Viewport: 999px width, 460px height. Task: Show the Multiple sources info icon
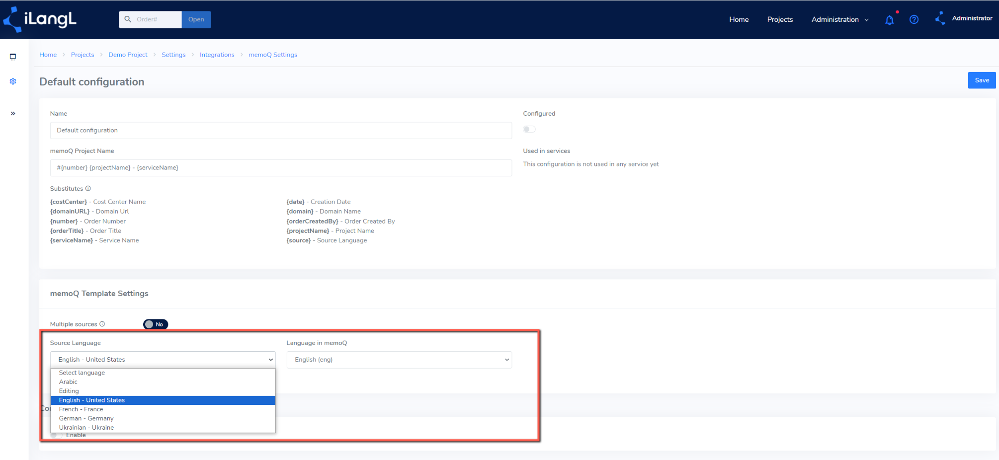(102, 324)
